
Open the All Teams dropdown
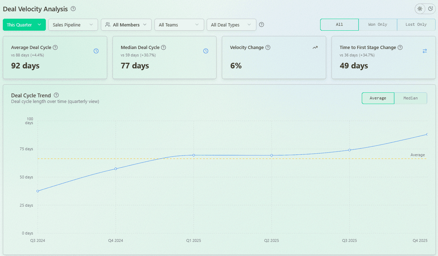pyautogui.click(x=179, y=25)
